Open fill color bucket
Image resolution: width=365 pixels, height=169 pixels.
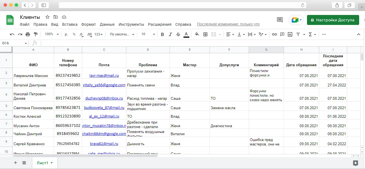click(197, 34)
